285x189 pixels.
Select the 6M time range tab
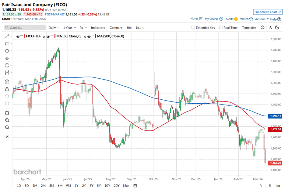[x=60, y=186]
